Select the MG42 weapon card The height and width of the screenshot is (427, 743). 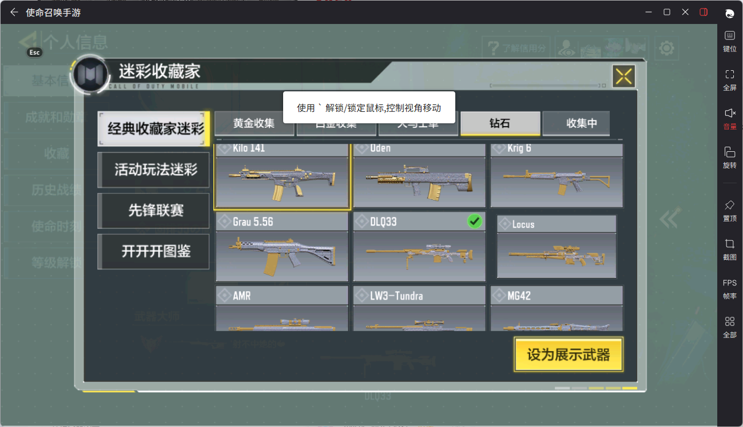[x=557, y=309]
